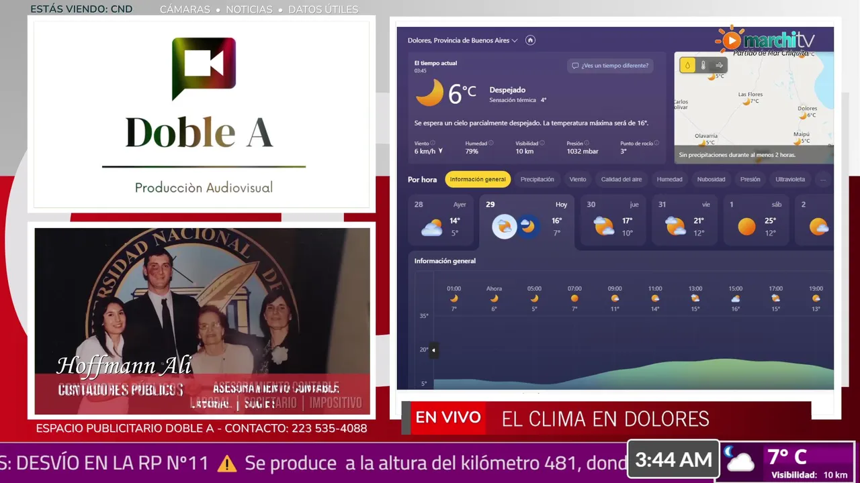Viewport: 860px width, 483px height.
Task: Switch to the Humedad hourly tab
Action: (x=670, y=179)
